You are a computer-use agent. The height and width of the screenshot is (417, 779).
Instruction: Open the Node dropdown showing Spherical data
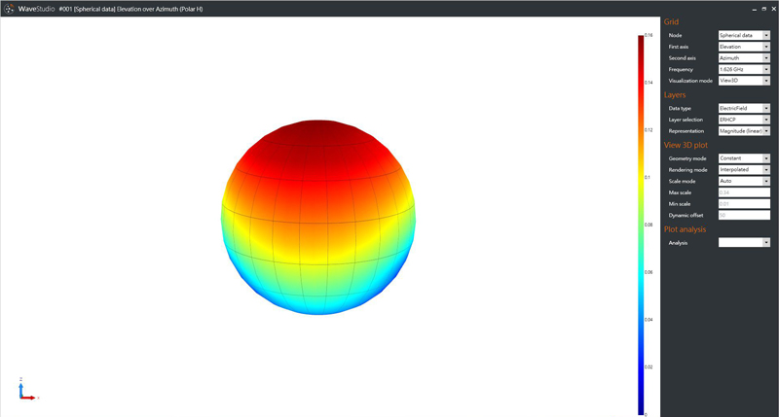[x=744, y=35]
